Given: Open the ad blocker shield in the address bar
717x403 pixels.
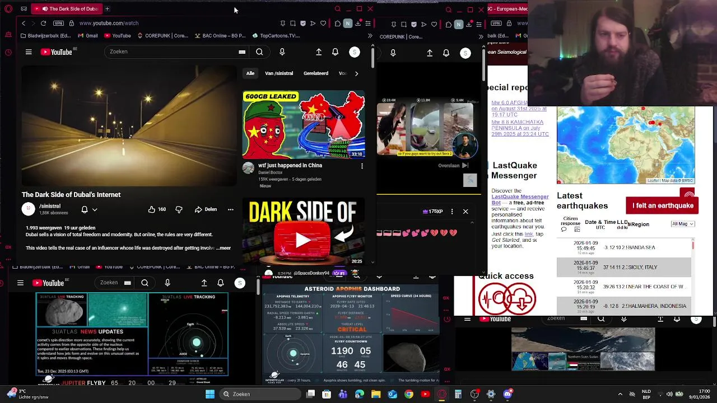Looking at the screenshot, I should pos(303,24).
